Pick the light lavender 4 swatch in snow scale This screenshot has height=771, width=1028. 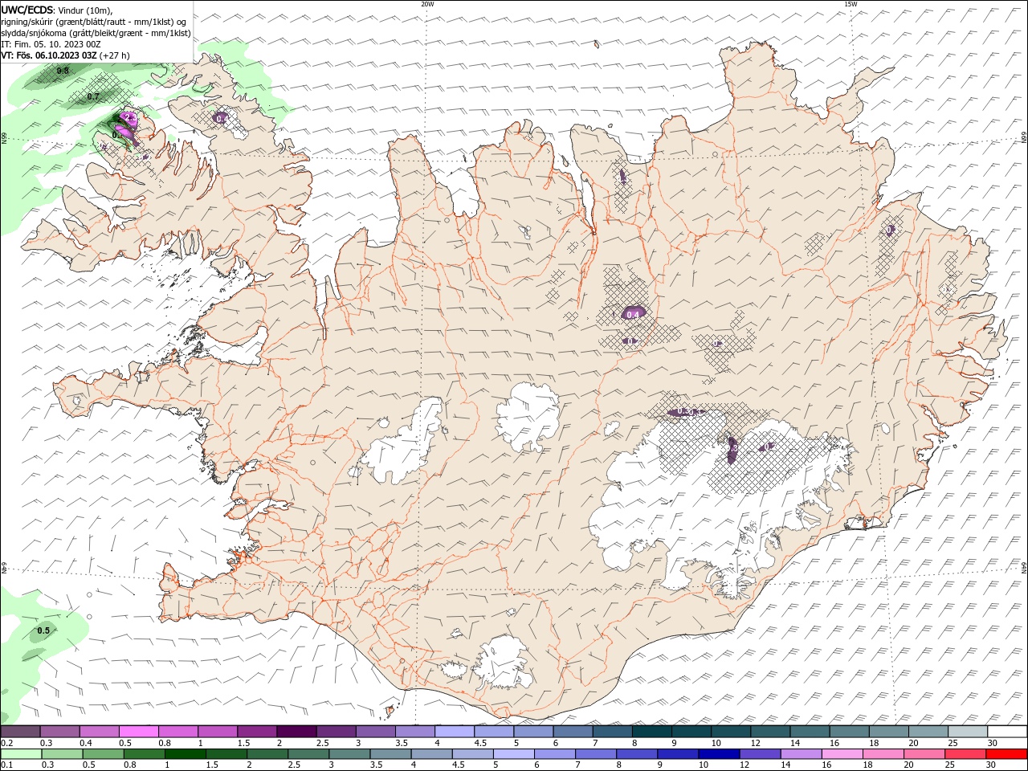pos(454,732)
